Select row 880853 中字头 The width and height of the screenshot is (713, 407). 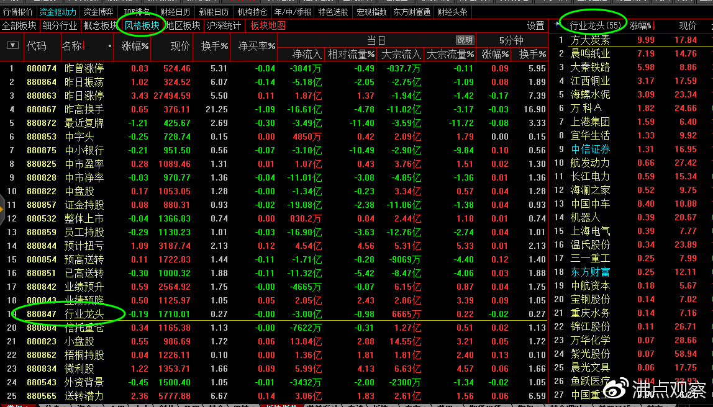275,136
